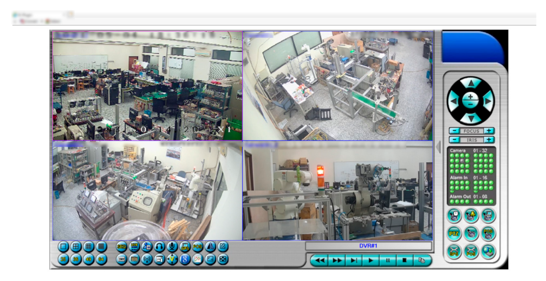The height and width of the screenshot is (281, 546).
Task: Choose the 64-channel split view
Action: click(x=101, y=259)
